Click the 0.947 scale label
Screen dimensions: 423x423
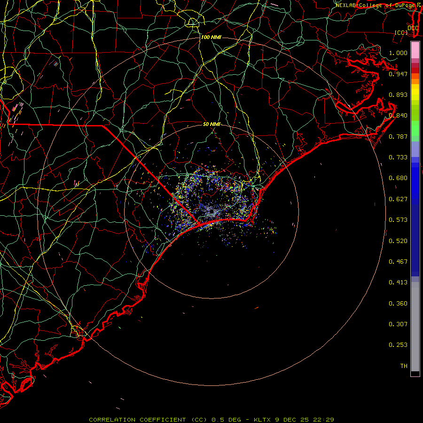click(x=398, y=74)
